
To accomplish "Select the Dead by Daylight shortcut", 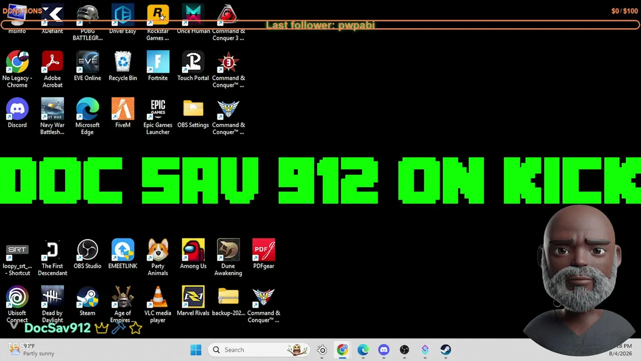I will 52,305.
